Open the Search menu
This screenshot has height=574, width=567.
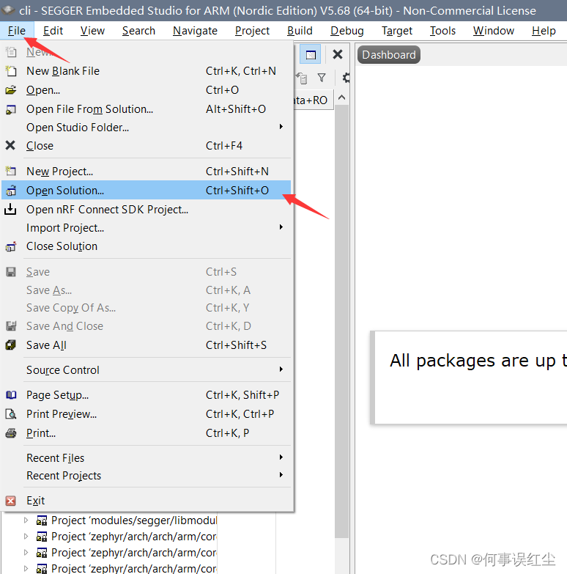pos(138,31)
